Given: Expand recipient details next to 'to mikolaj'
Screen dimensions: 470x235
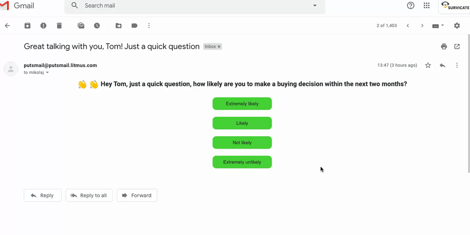Looking at the screenshot, I should [47, 73].
